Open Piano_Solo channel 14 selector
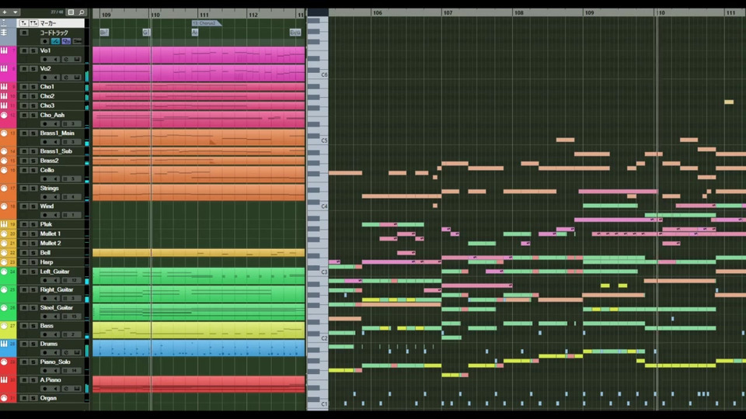 tap(71, 371)
